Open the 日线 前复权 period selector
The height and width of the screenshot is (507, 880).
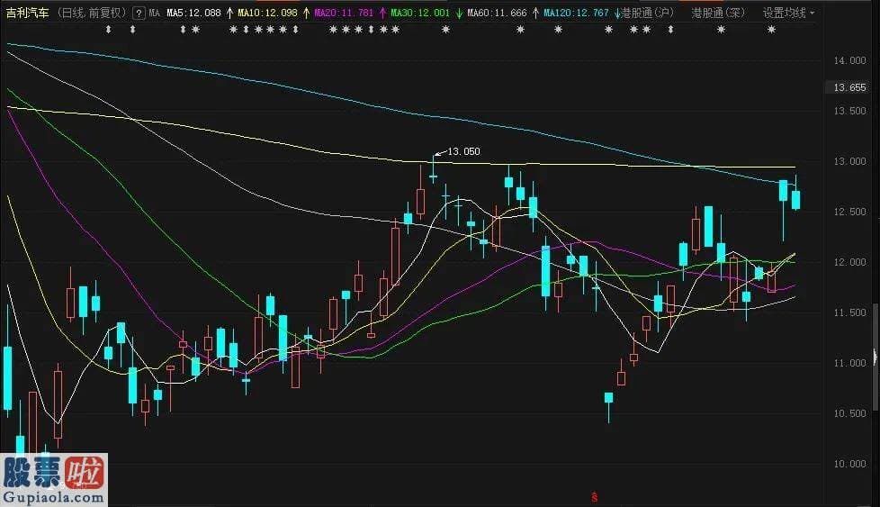[92, 13]
